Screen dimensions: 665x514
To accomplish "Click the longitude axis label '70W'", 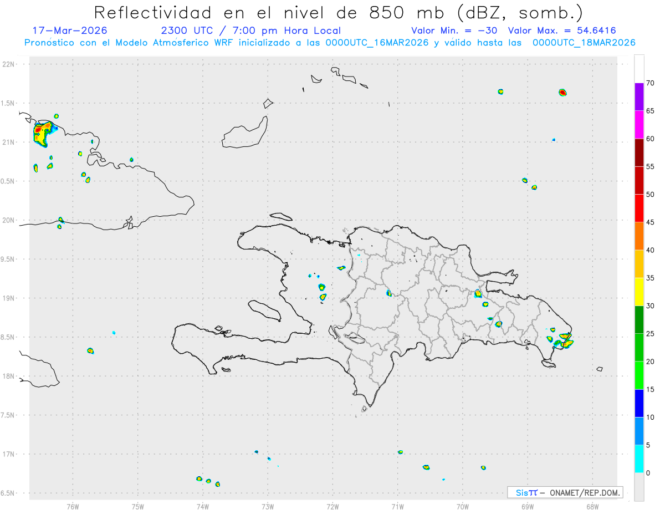I will coord(463,506).
